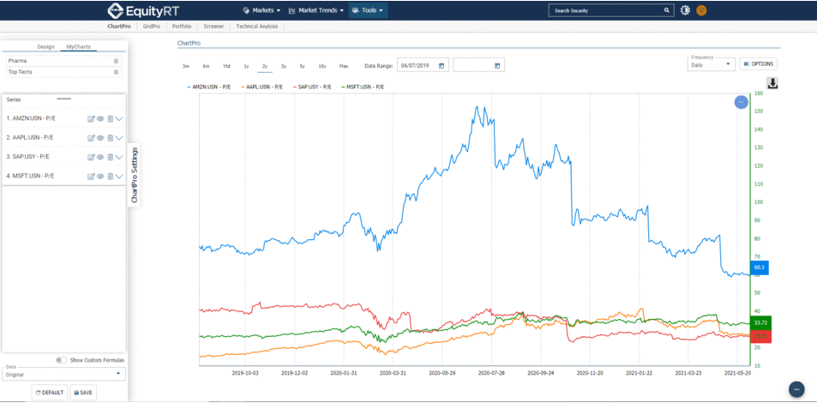This screenshot has width=817, height=403.
Task: Toggle SAP:USY legend entry on chart
Action: coord(310,87)
